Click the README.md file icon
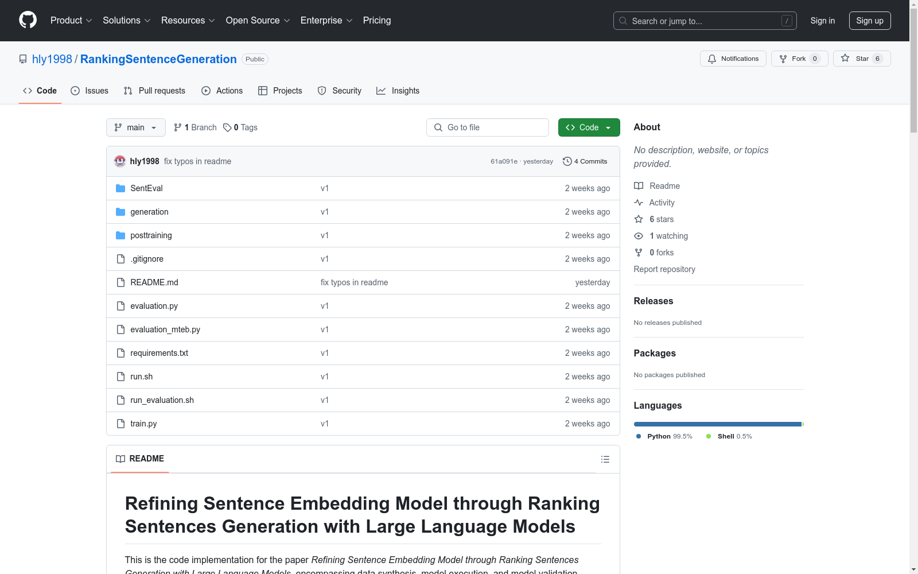 point(120,282)
